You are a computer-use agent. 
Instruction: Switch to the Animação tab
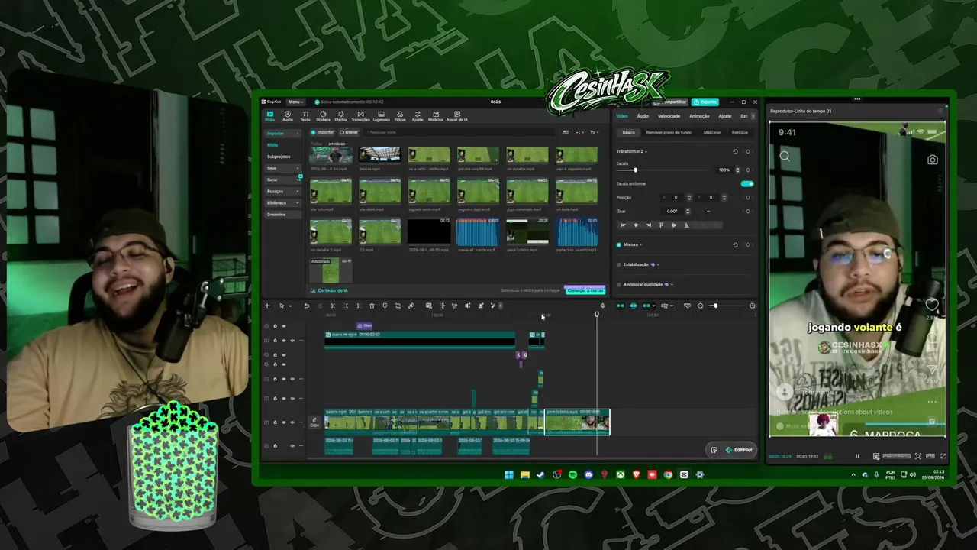click(699, 116)
